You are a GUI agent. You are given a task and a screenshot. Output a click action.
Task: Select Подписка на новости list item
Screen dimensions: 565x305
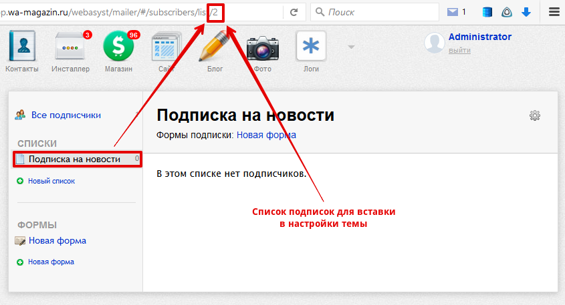click(78, 159)
